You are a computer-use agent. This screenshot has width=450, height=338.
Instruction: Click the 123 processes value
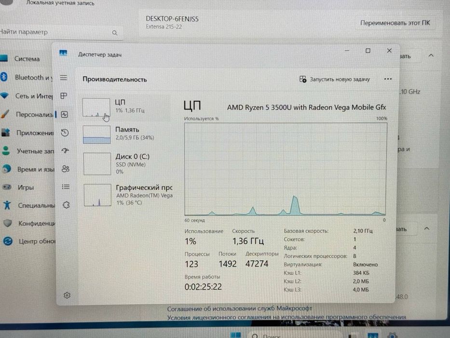[191, 264]
